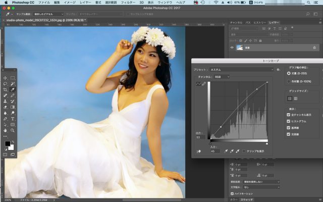
Task: Select the Hand tool
Action: coord(5,130)
